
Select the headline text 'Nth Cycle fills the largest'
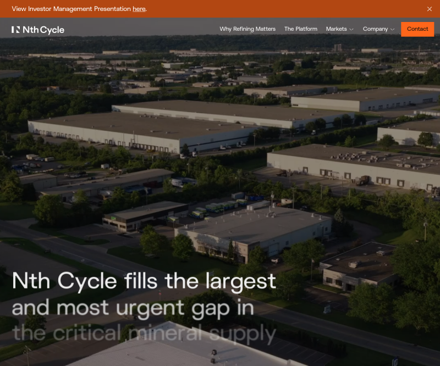(144, 281)
